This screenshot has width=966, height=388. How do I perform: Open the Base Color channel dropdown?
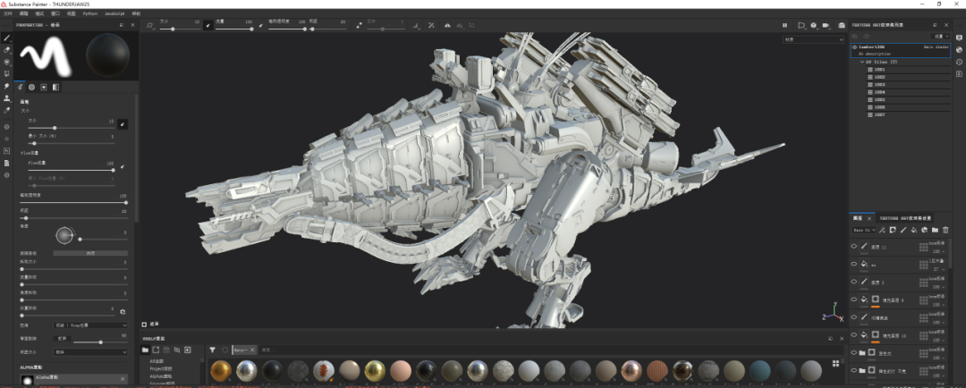(864, 231)
